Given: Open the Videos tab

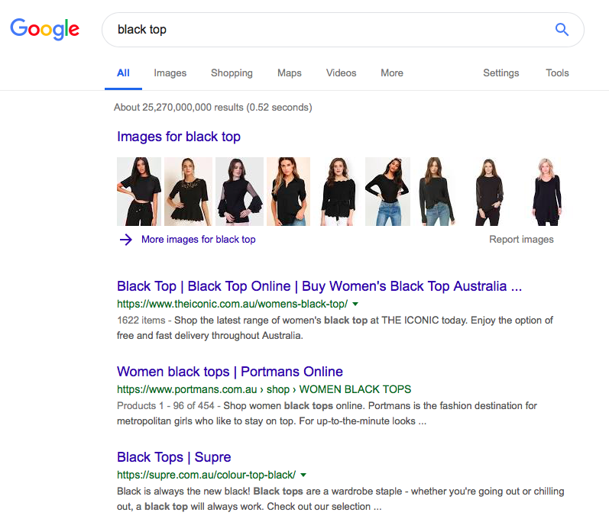Looking at the screenshot, I should 341,73.
